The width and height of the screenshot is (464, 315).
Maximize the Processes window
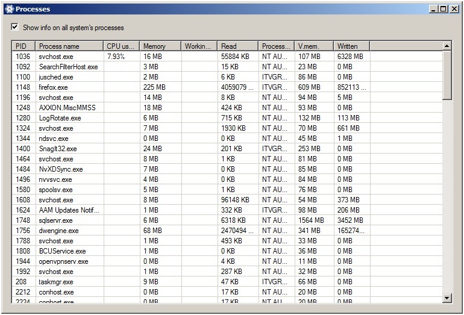coord(444,9)
